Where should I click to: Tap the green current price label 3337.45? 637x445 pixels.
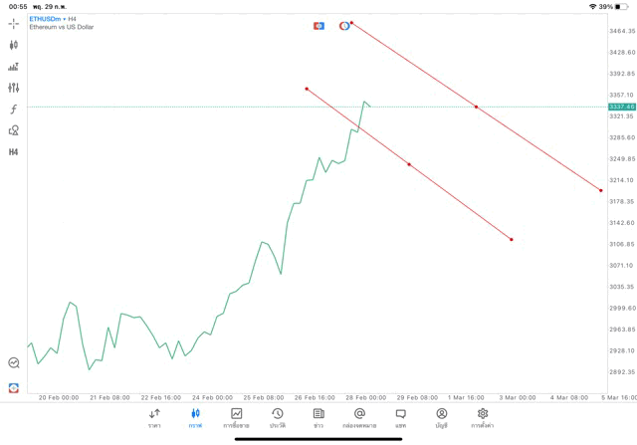[622, 107]
